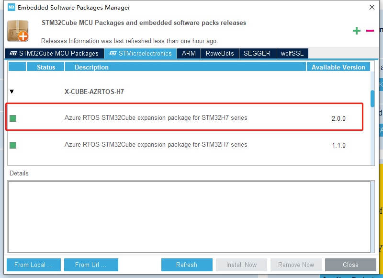Click the Remove Now button

click(296, 265)
